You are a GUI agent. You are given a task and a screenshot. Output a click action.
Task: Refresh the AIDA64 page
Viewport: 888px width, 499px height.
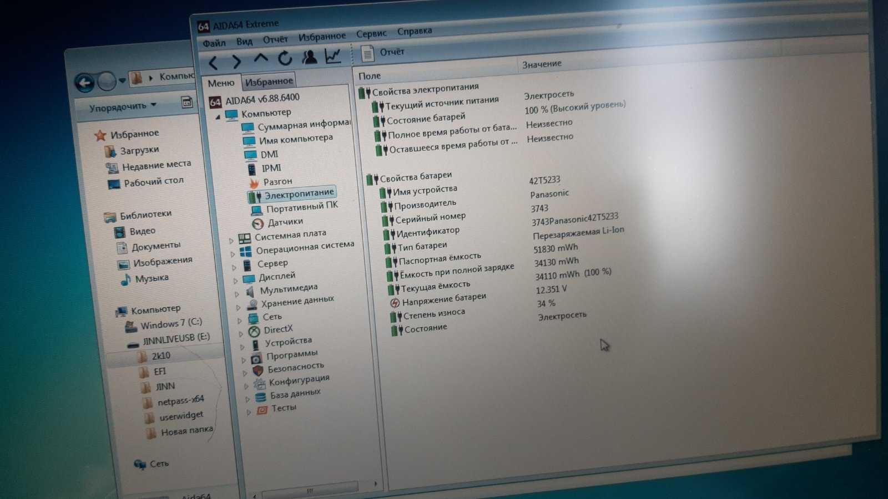click(x=285, y=58)
